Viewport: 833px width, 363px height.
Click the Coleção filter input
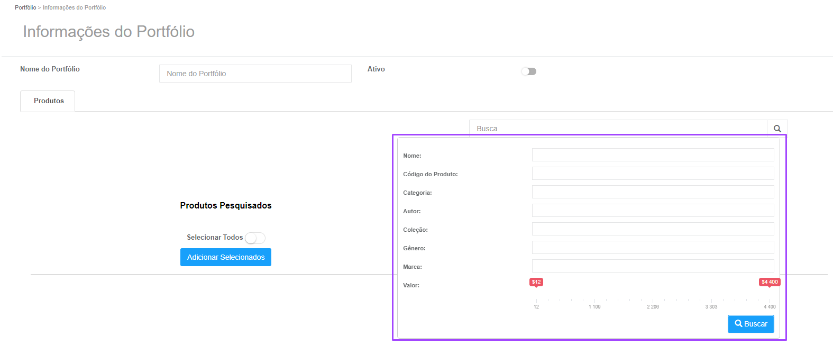(x=653, y=229)
